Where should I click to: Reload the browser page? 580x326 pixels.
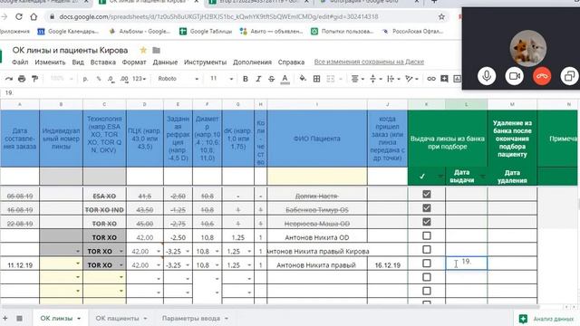[x=18, y=16]
